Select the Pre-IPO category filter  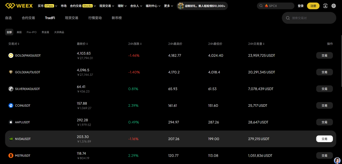pyautogui.click(x=32, y=32)
